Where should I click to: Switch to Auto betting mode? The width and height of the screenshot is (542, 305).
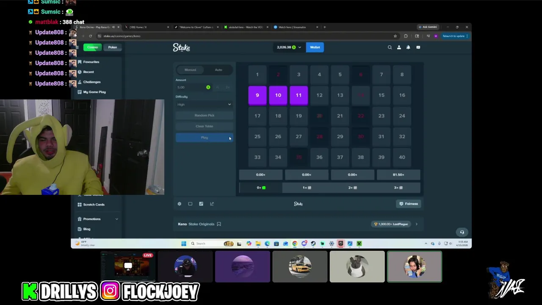click(218, 70)
